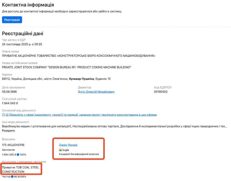Click the India flag icon
231x181 pixels.
point(60,150)
